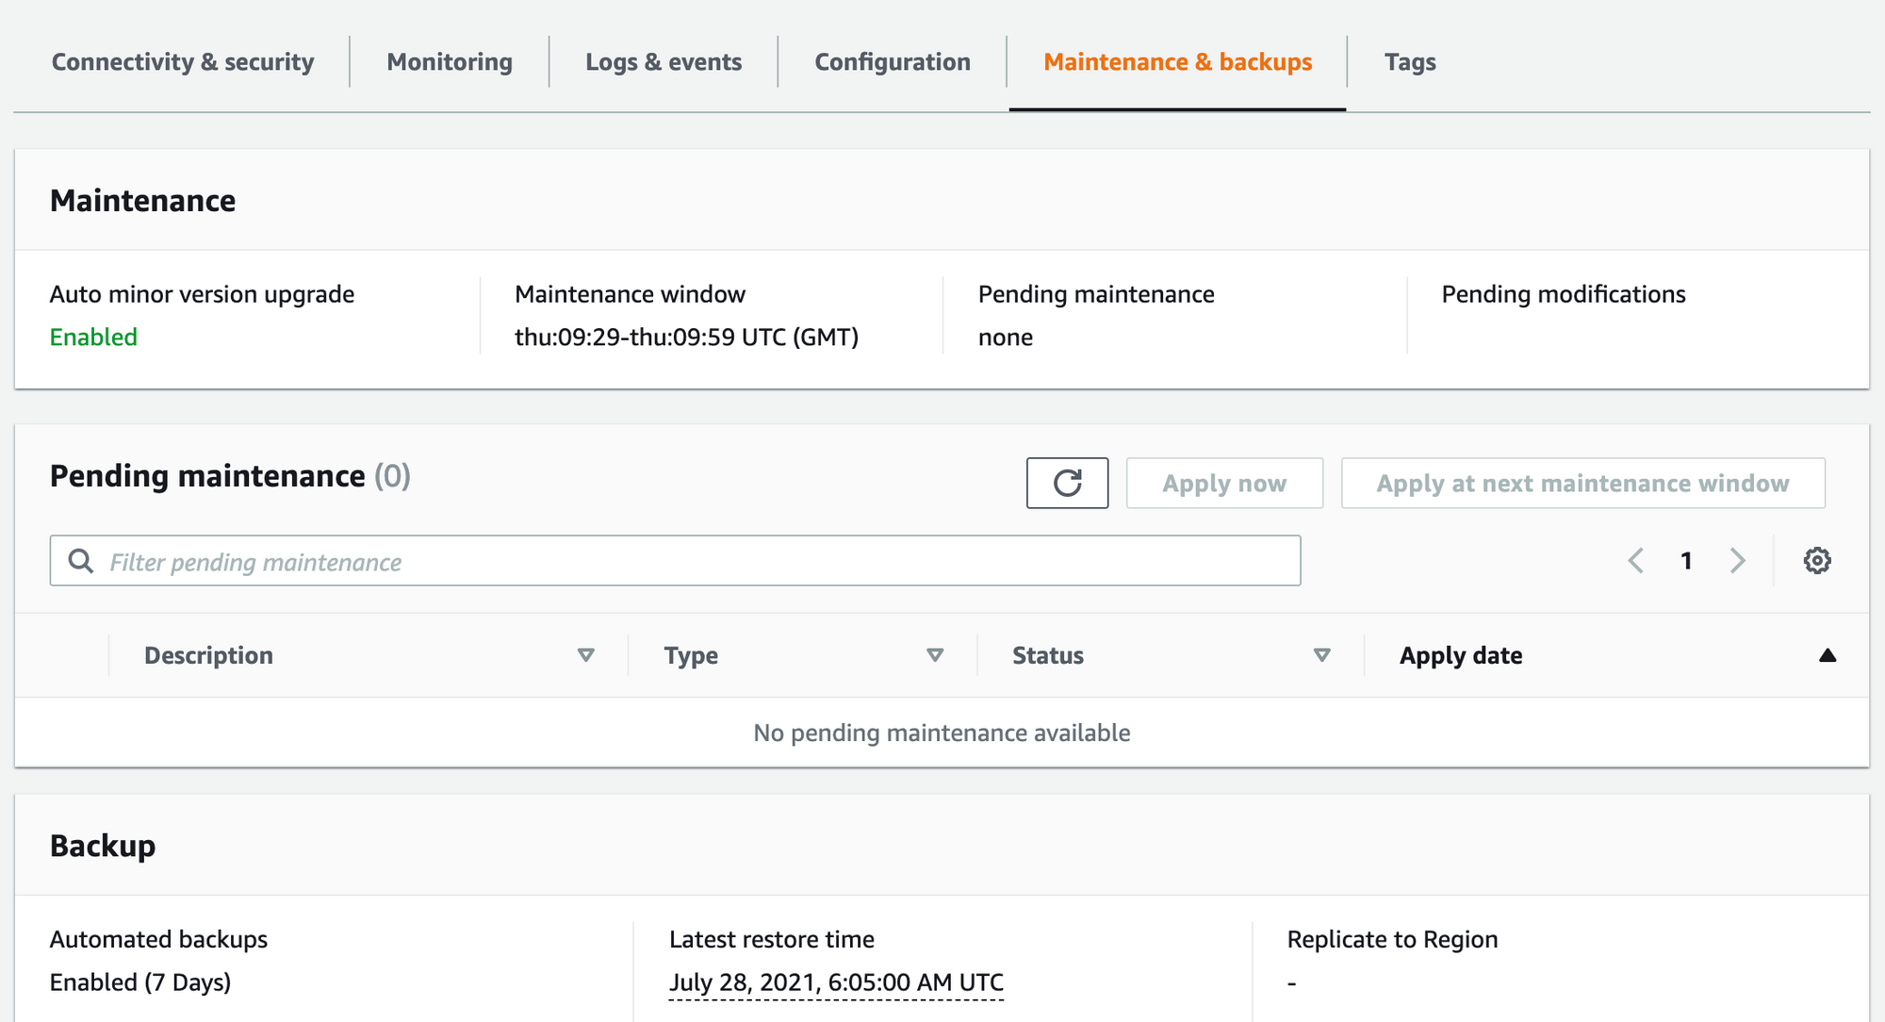Viewport: 1885px width, 1022px height.
Task: Click the Filter pending maintenance input field
Action: (x=675, y=563)
